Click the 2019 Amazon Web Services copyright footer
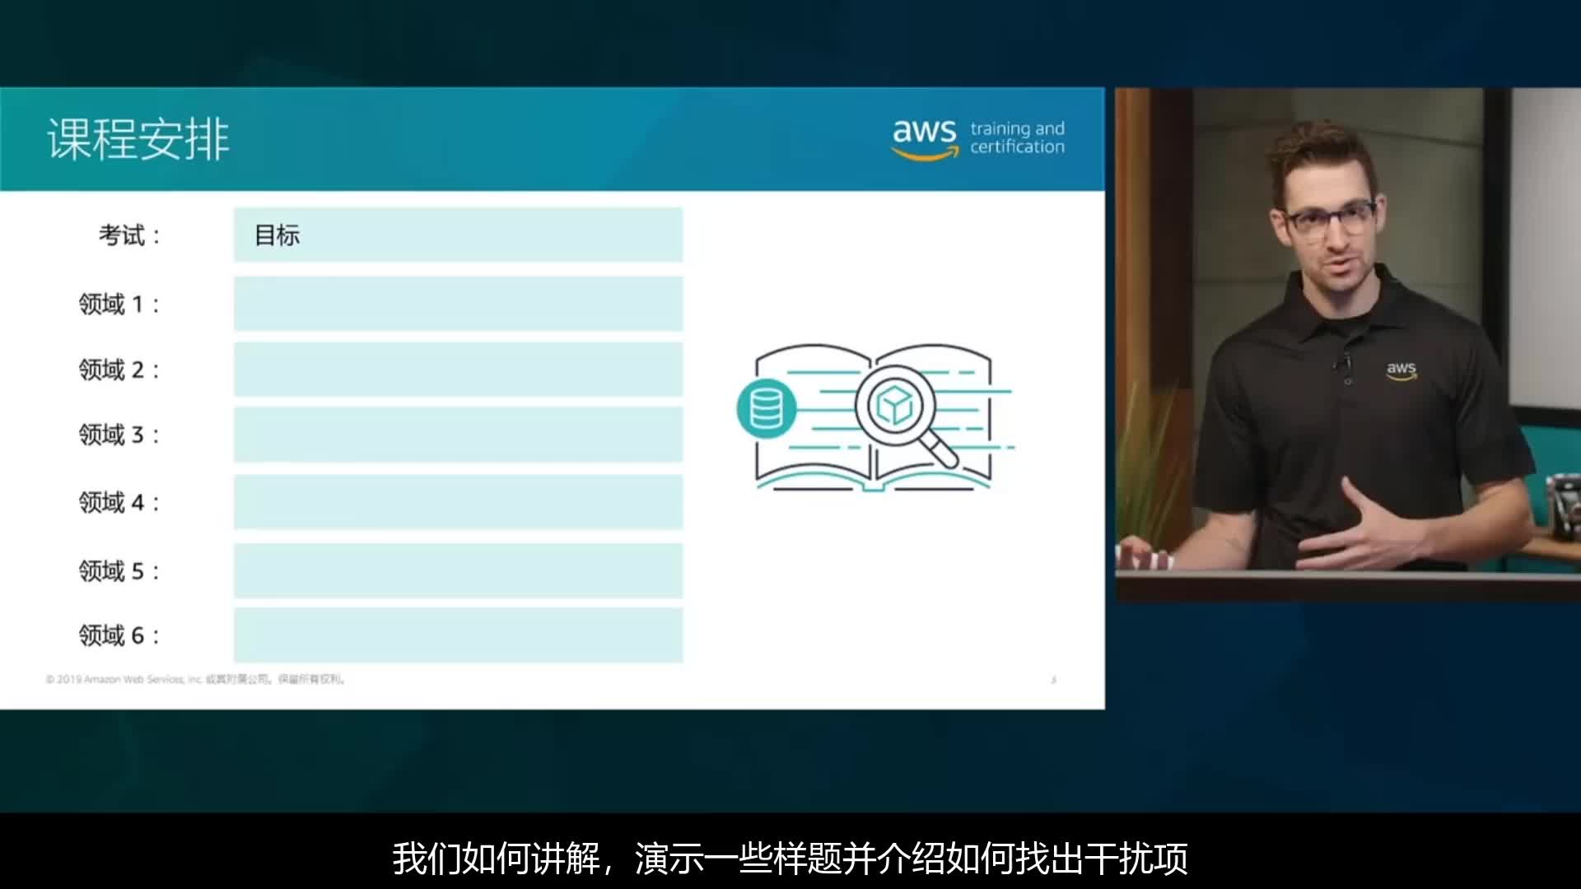 click(196, 679)
